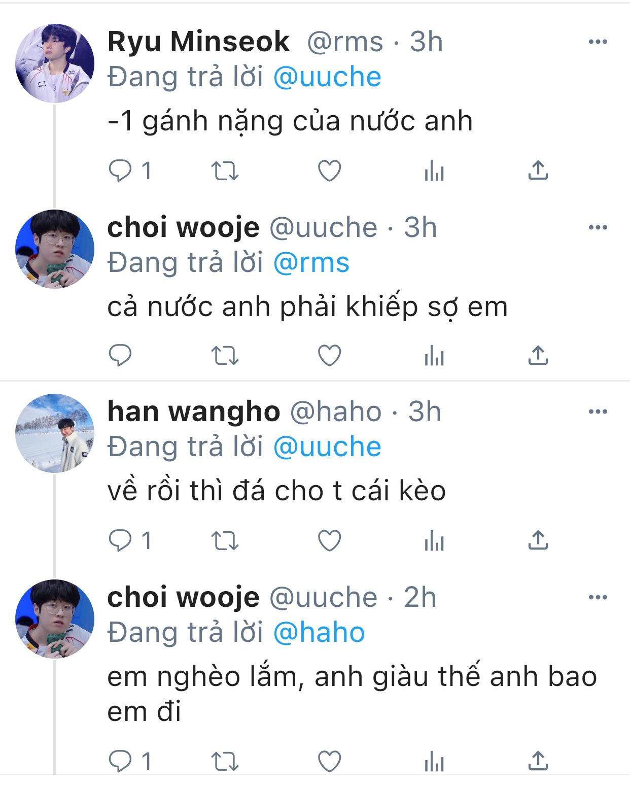The image size is (630, 788).
Task: Open Ryu Minseok's avatar photo
Action: pyautogui.click(x=55, y=63)
